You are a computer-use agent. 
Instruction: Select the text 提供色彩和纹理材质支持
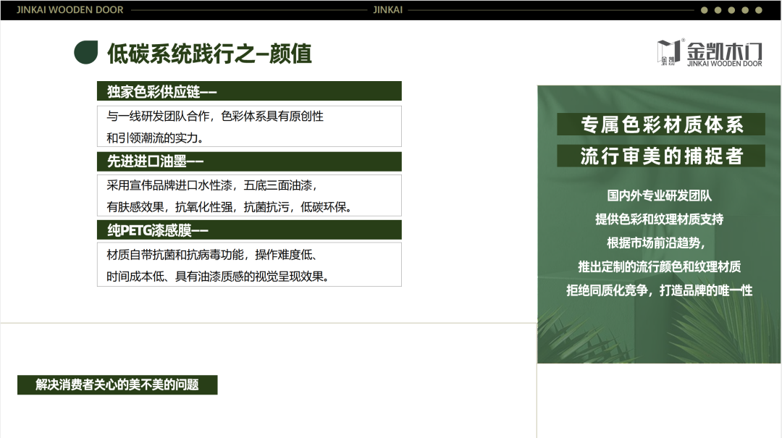tap(660, 219)
